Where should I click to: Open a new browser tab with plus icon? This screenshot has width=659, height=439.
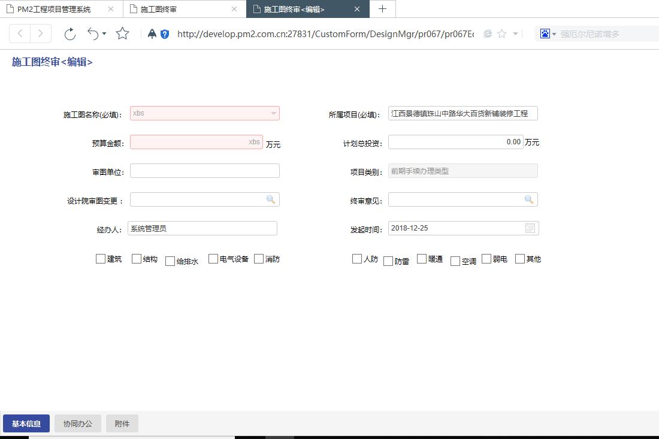click(x=382, y=9)
